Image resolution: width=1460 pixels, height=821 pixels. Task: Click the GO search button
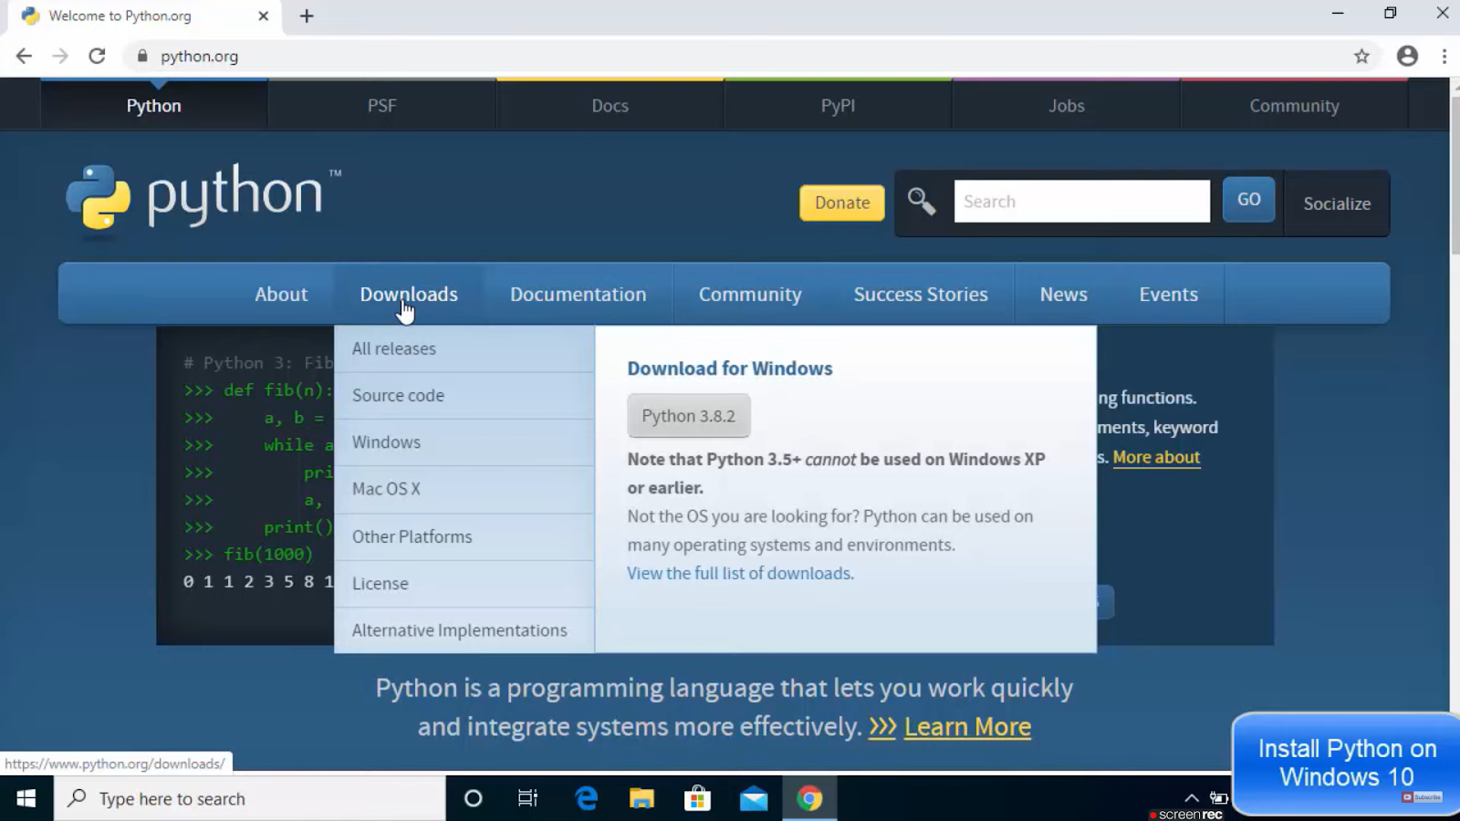(1248, 200)
